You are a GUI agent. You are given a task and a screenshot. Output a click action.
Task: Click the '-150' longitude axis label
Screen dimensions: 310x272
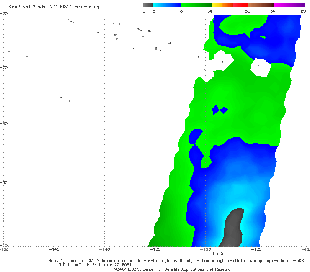4,249
